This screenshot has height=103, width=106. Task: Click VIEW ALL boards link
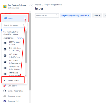coord(20,38)
